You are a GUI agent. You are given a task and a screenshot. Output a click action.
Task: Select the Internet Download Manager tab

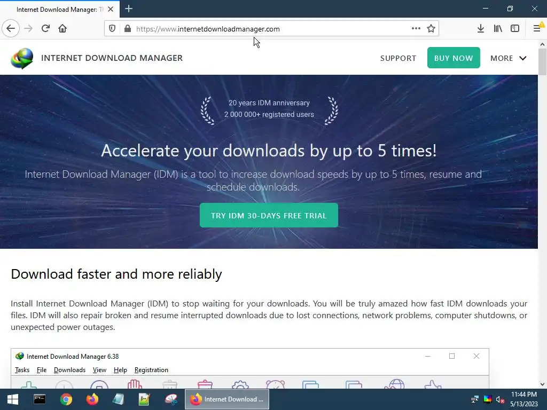[x=60, y=10]
